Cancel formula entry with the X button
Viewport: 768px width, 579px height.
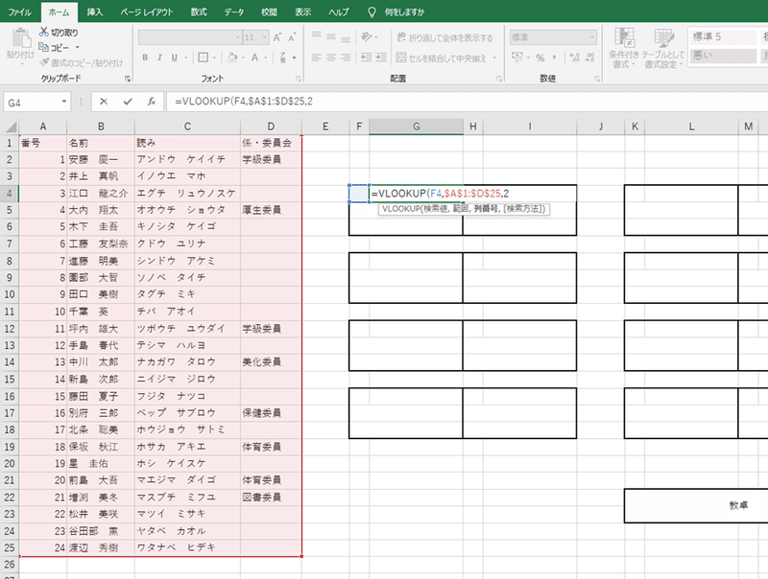tap(104, 102)
